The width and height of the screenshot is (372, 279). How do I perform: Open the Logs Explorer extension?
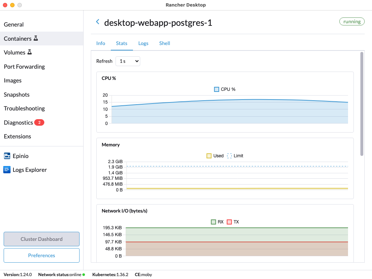pos(41,170)
